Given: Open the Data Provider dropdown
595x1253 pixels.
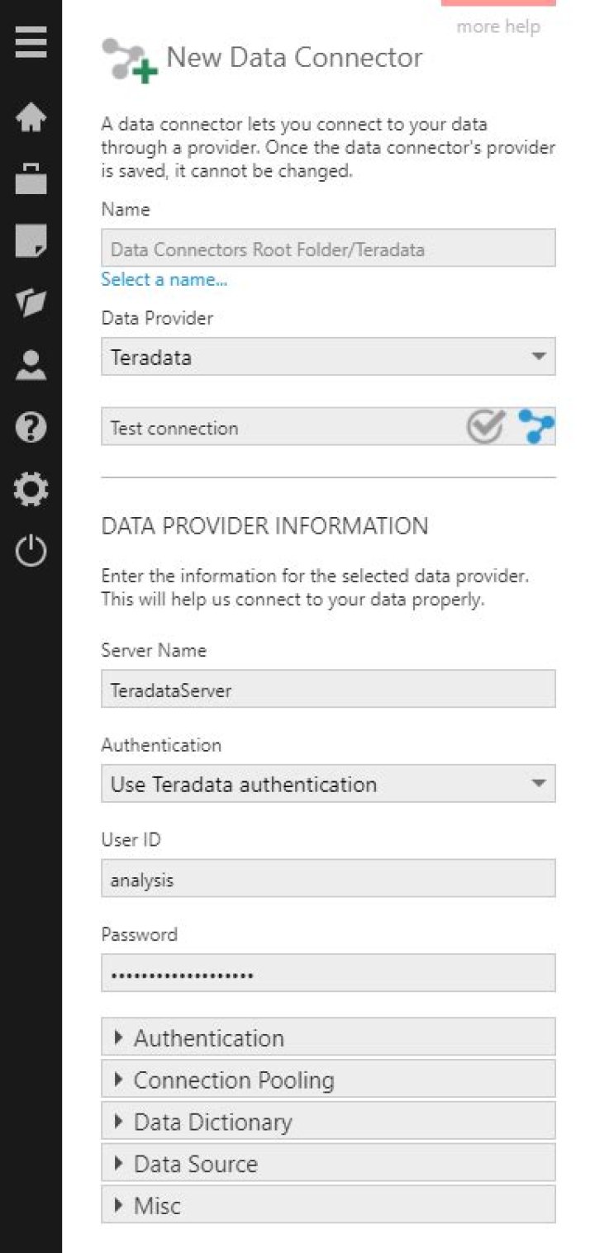Looking at the screenshot, I should tap(328, 357).
